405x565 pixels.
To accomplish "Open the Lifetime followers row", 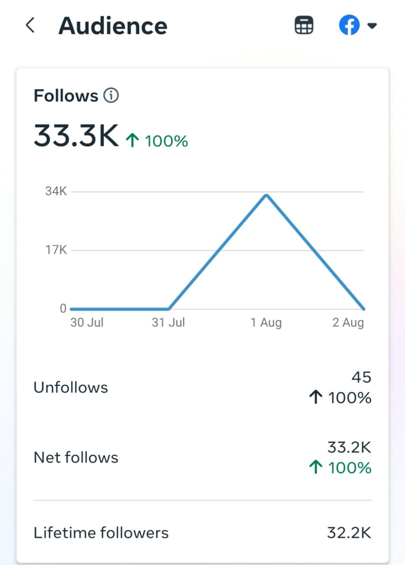I will point(202,533).
